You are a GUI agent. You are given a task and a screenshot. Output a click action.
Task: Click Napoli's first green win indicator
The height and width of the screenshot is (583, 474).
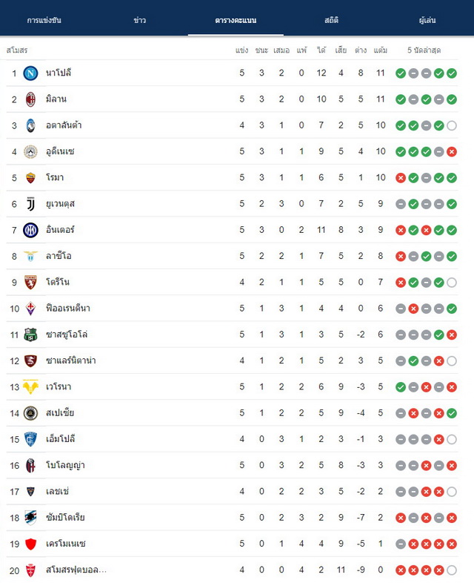pyautogui.click(x=401, y=73)
